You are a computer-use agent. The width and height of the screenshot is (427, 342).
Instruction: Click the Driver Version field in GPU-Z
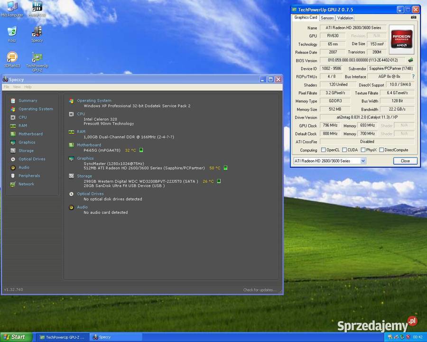(x=367, y=117)
